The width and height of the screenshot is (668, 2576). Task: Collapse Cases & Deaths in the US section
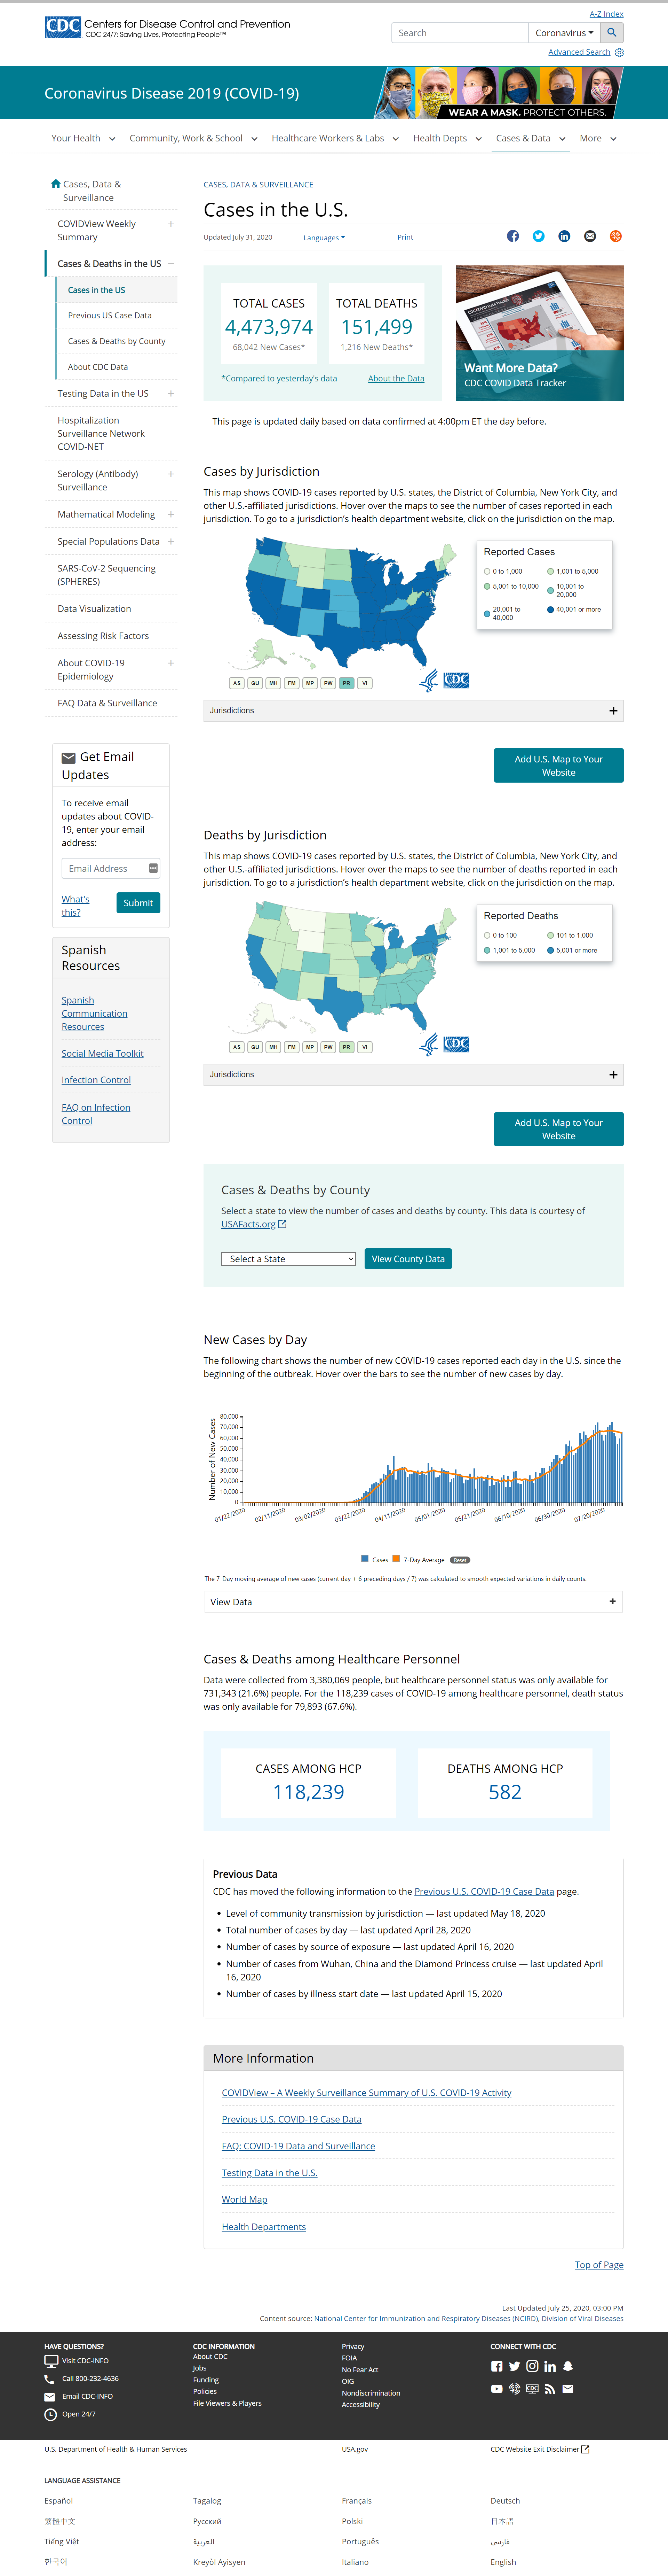pos(171,264)
